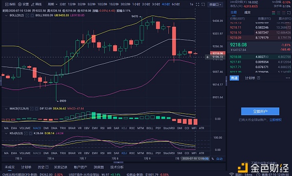Image resolution: width=292 pixels, height=176 pixels.
Task: Enable the 1s real-time interval
Action: click(191, 4)
